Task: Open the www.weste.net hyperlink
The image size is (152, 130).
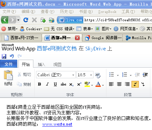Action: (57, 124)
